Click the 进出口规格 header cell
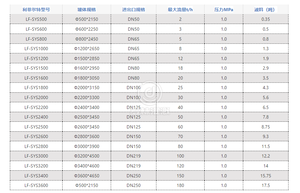The image size is (300, 193). point(133,10)
